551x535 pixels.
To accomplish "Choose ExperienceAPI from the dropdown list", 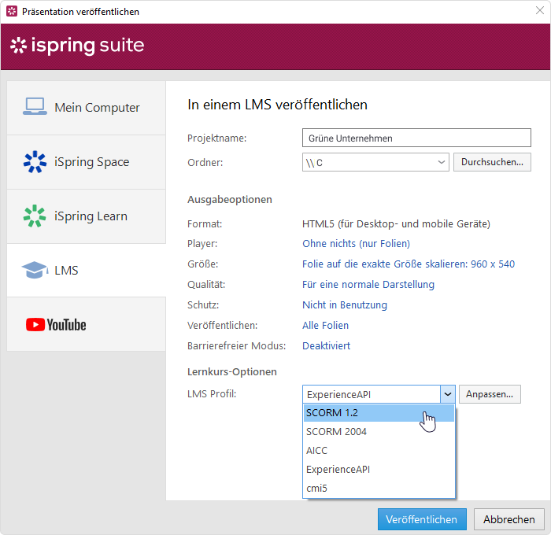I will click(379, 470).
